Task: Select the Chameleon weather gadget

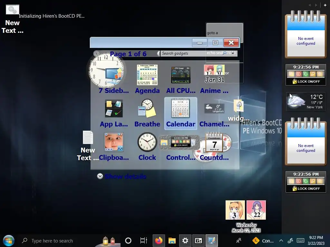Action: (214, 114)
